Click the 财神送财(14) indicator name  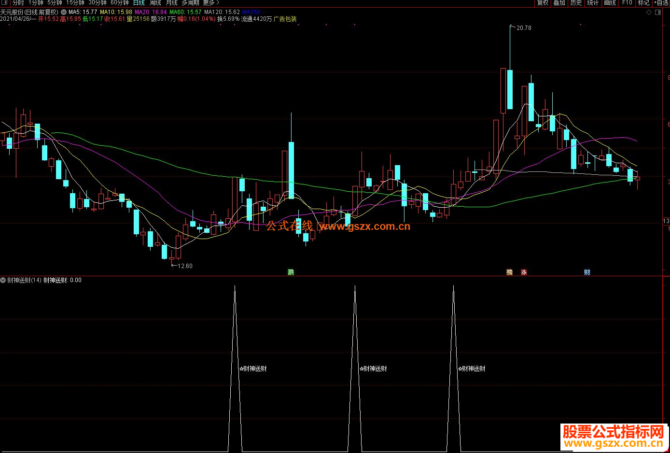click(x=24, y=280)
